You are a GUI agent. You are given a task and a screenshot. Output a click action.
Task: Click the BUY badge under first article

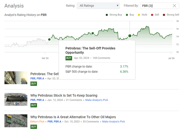[34, 84]
